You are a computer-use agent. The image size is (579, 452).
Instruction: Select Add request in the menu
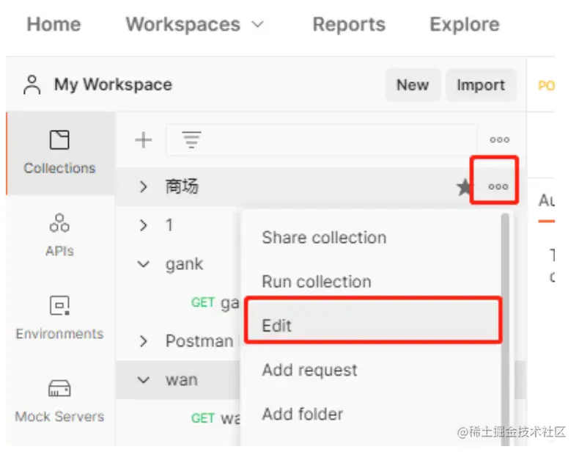point(309,370)
